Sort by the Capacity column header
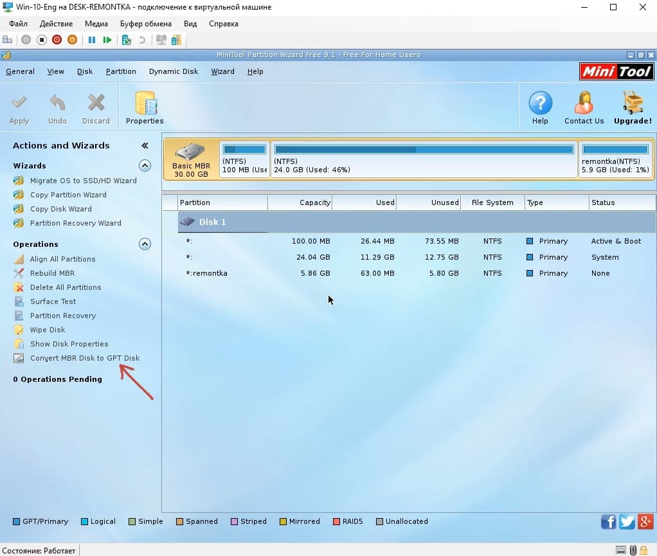This screenshot has width=657, height=556. click(x=300, y=202)
